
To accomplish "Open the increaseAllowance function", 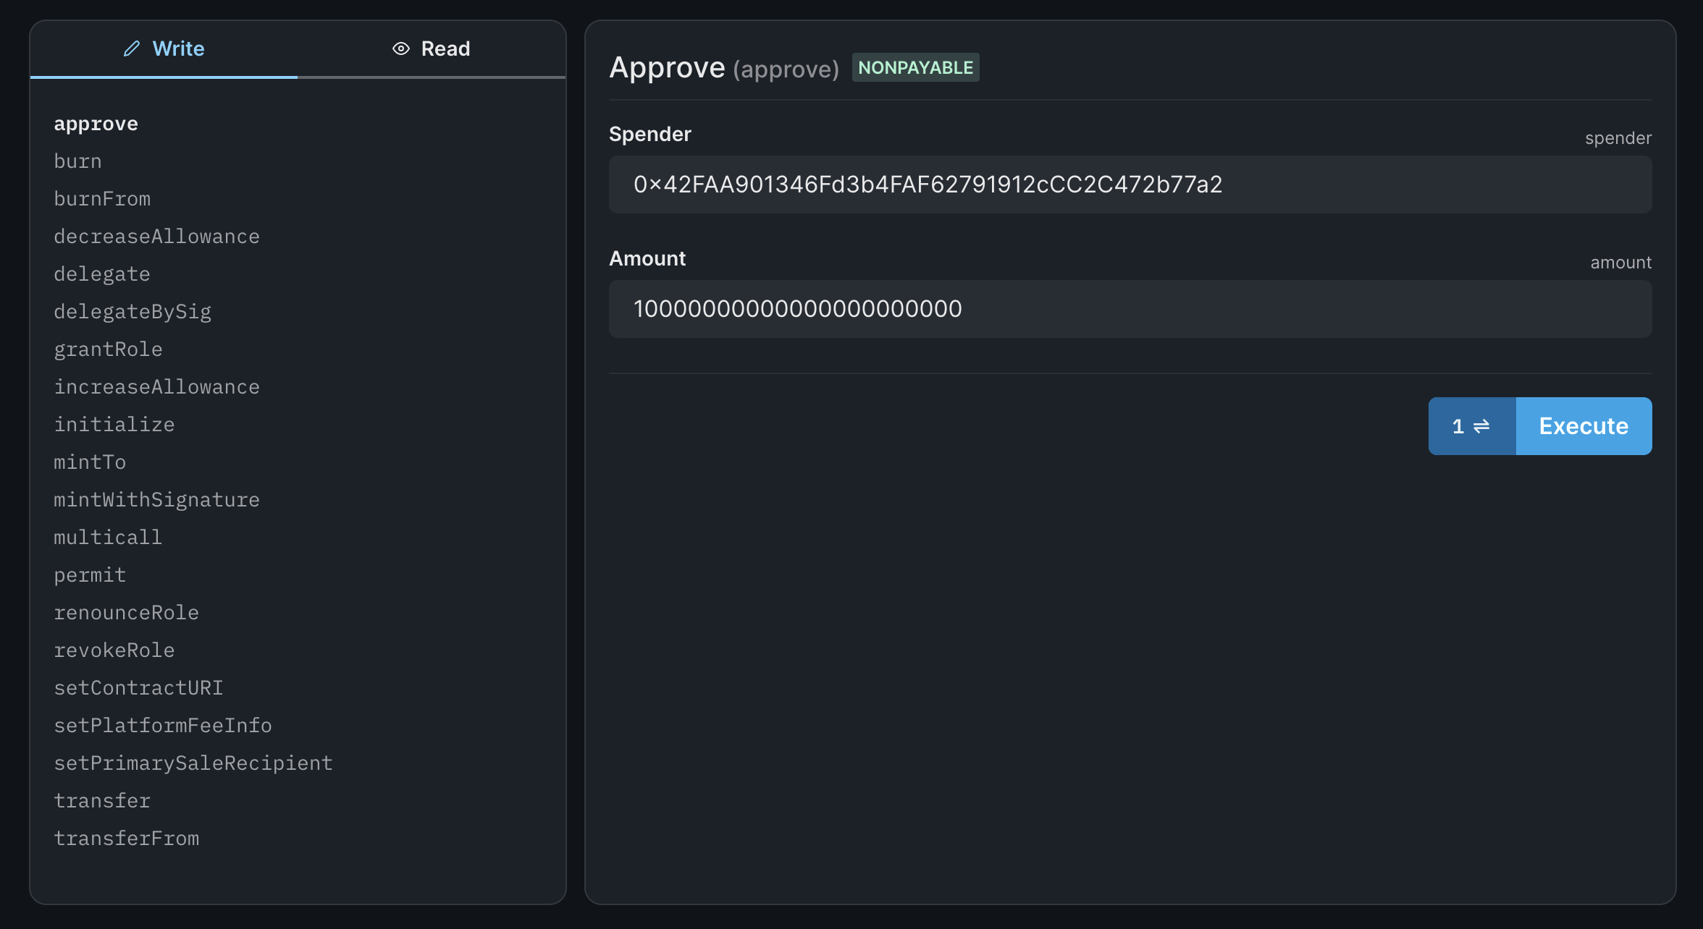I will click(x=156, y=386).
